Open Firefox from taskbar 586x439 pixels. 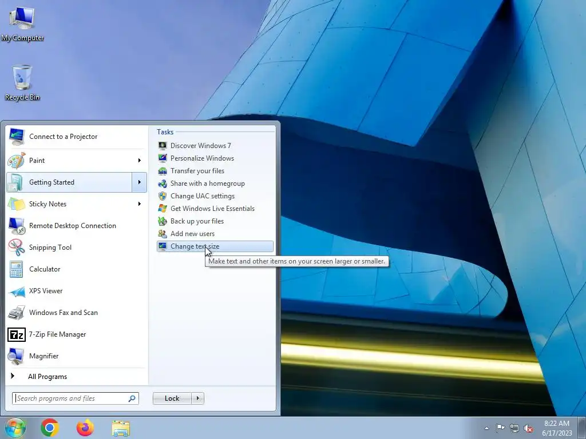click(85, 428)
